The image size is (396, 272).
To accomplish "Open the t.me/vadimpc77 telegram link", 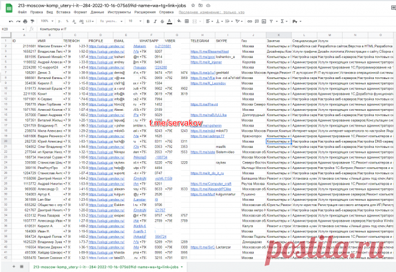I will 208,136.
